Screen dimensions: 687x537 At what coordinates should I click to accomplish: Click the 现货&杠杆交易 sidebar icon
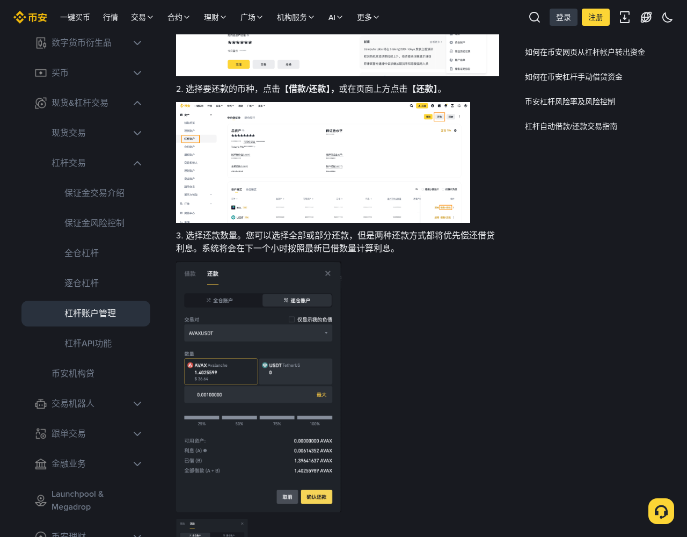41,103
